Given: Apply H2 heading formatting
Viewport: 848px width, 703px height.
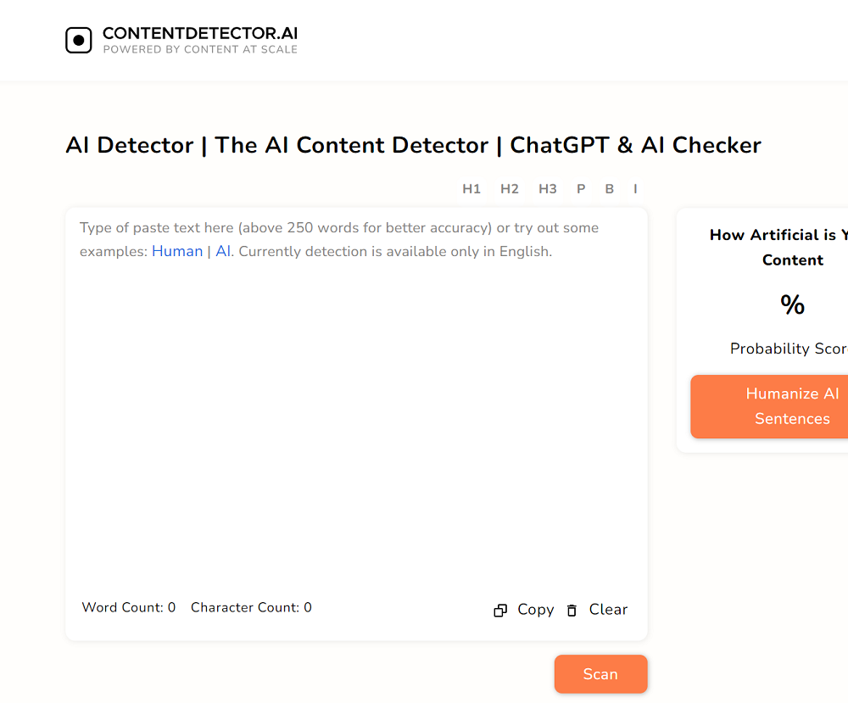Looking at the screenshot, I should click(x=510, y=189).
